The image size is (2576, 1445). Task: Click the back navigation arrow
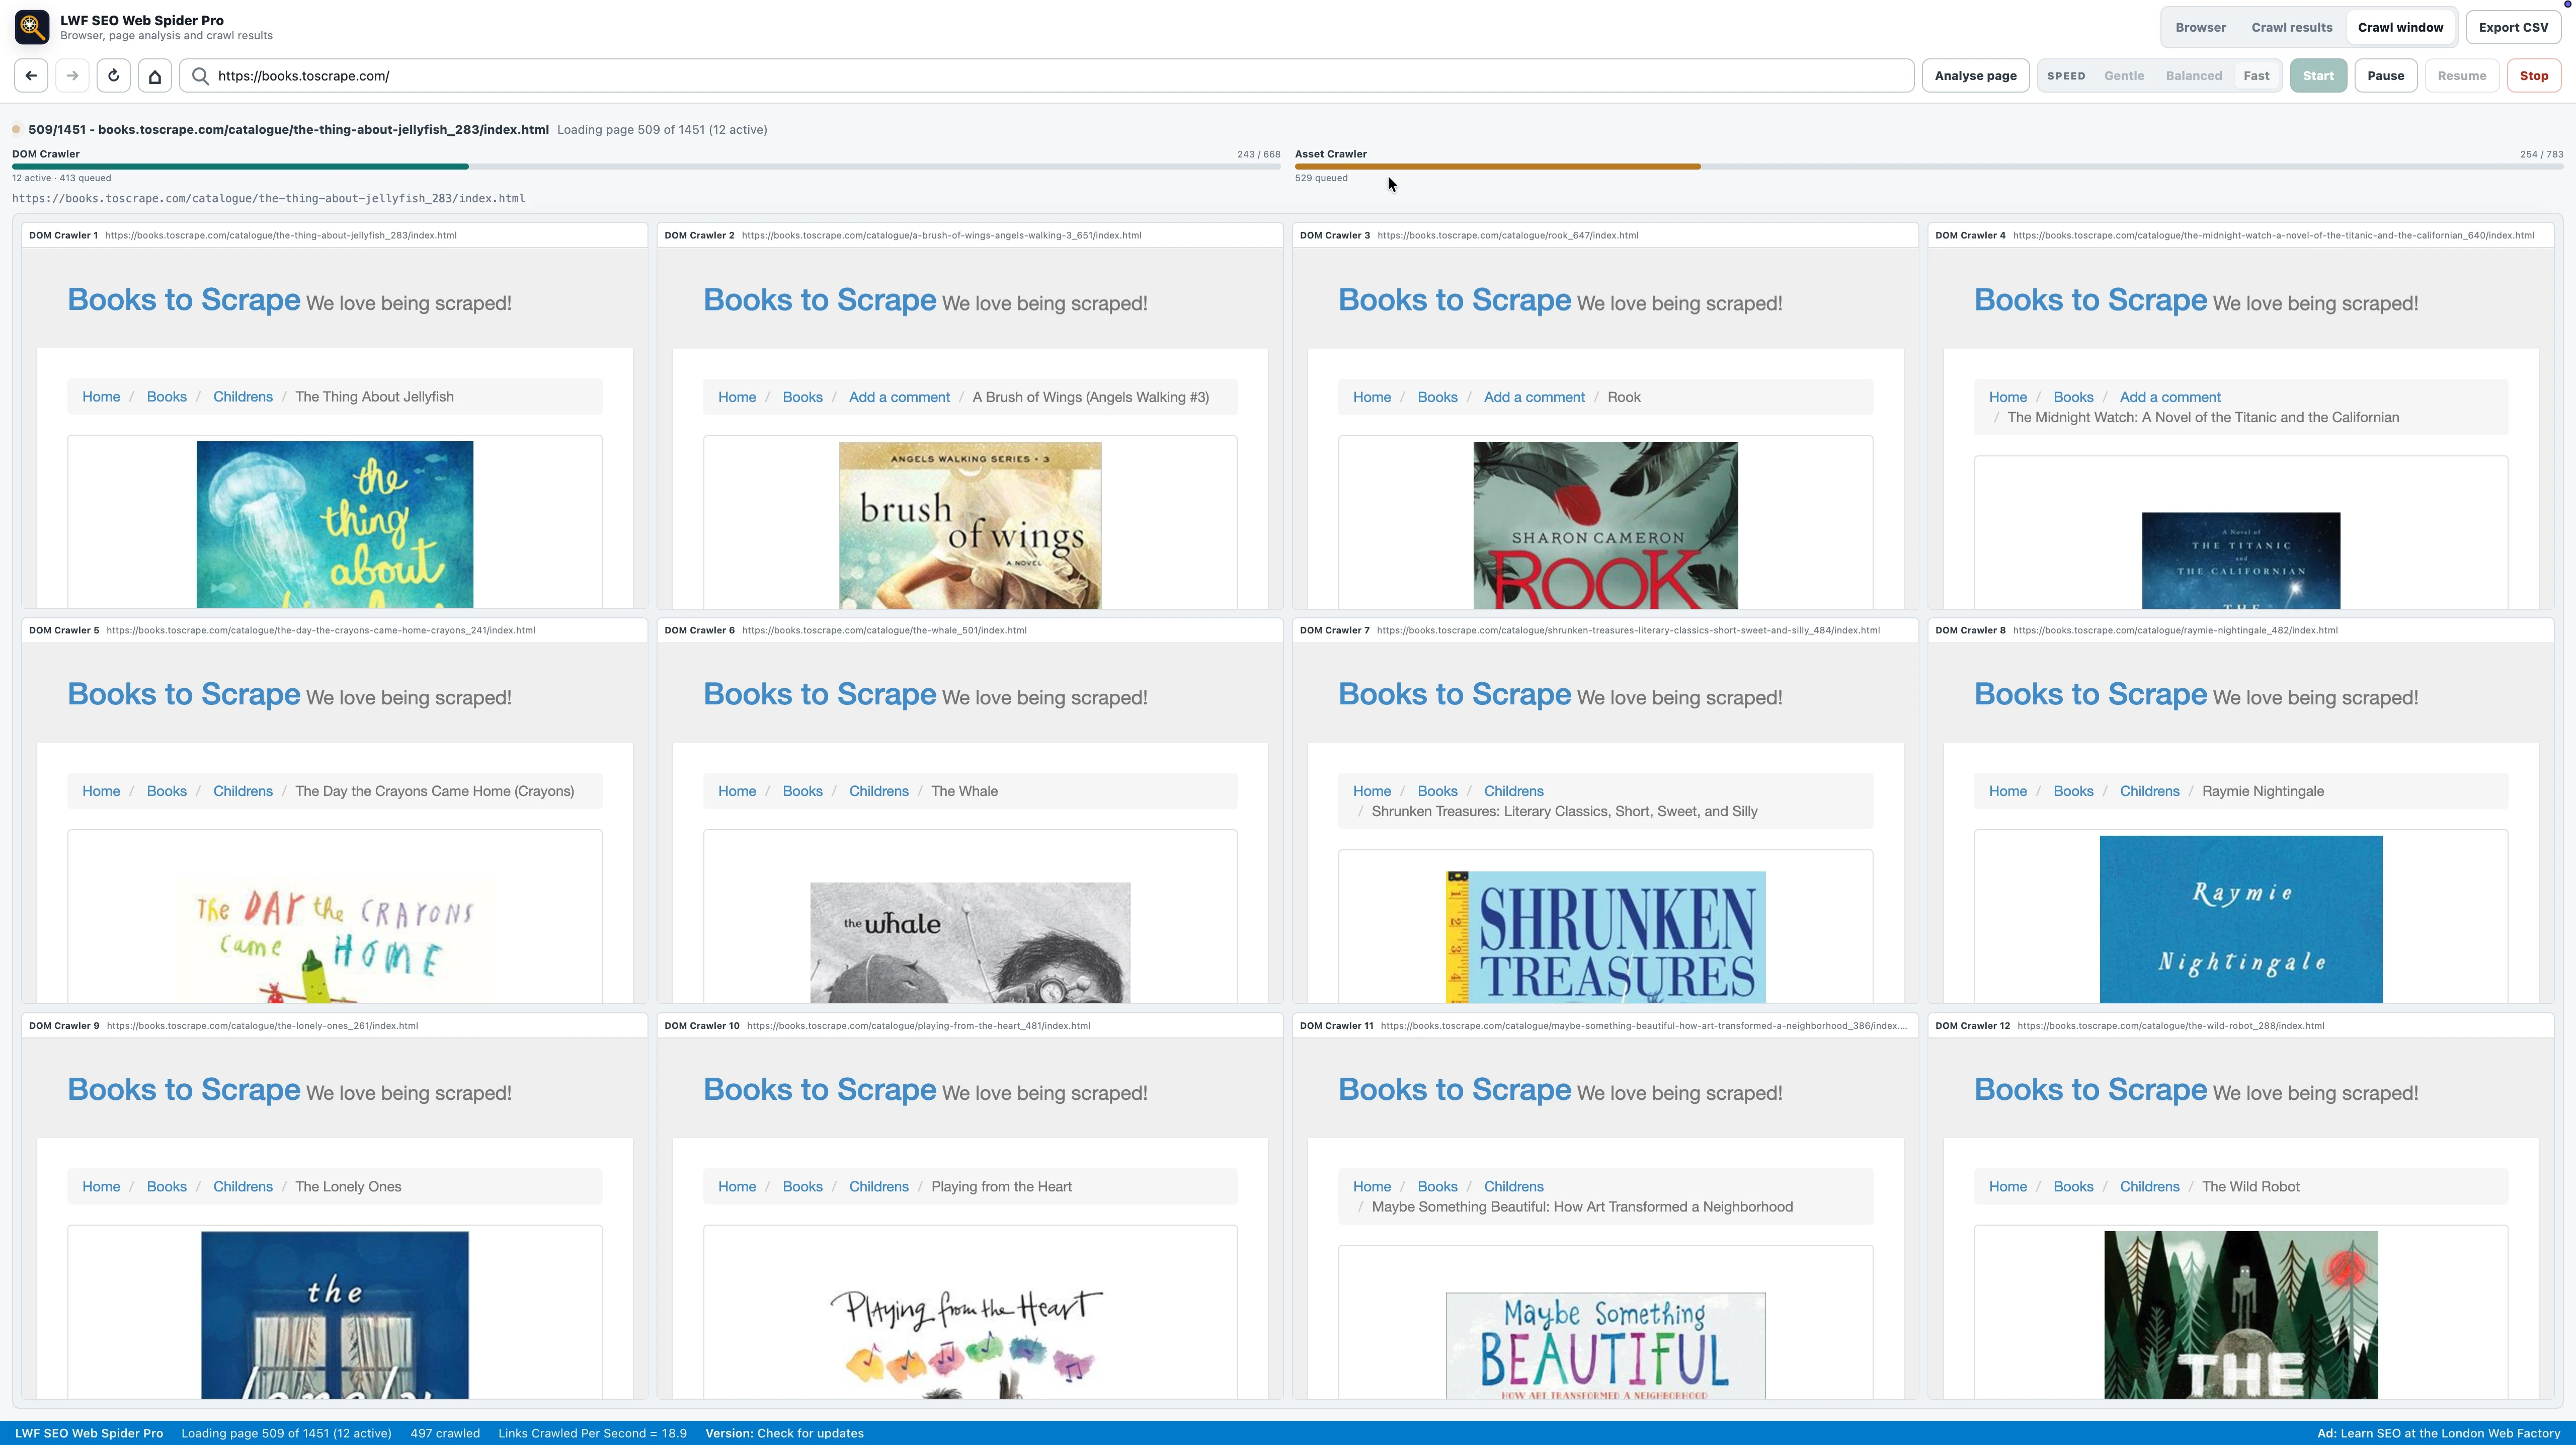31,76
